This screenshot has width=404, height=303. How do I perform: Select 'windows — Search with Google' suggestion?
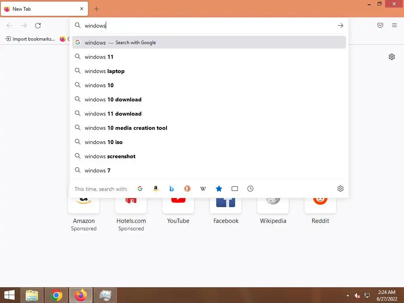click(x=209, y=43)
